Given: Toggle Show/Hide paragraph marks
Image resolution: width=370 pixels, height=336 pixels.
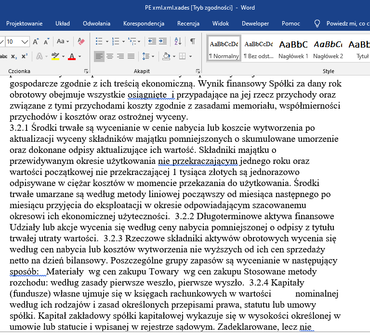Looking at the screenshot, I should point(193,42).
